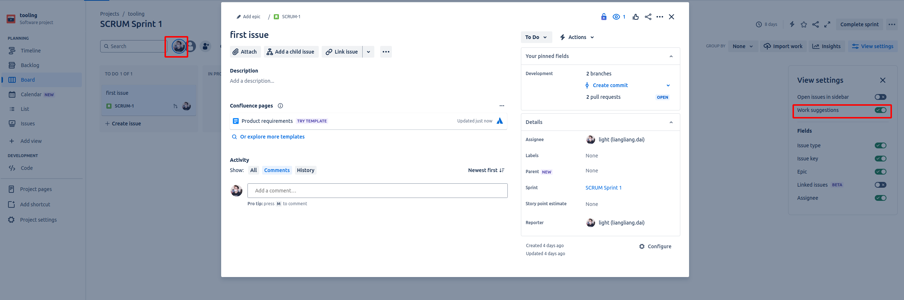Open the Group by None dropdown
Screen dimensions: 904x300
tap(743, 46)
